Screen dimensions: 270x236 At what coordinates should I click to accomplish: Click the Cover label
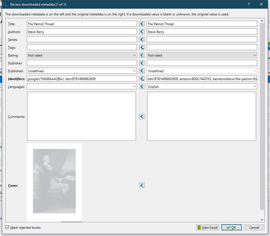click(13, 186)
